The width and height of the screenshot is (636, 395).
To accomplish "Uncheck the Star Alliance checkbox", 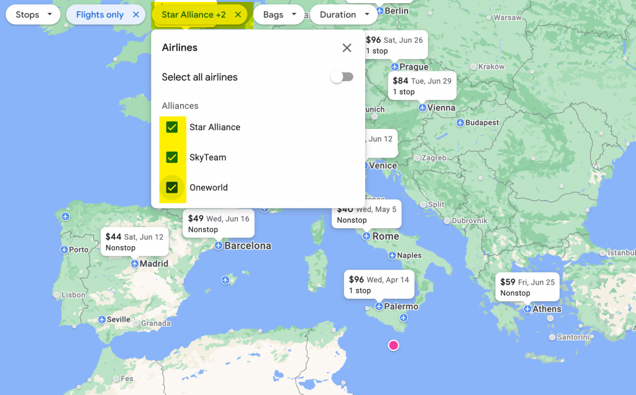I will [x=172, y=127].
